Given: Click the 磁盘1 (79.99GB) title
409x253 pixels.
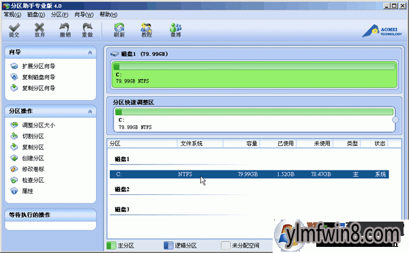Looking at the screenshot, I should [145, 54].
